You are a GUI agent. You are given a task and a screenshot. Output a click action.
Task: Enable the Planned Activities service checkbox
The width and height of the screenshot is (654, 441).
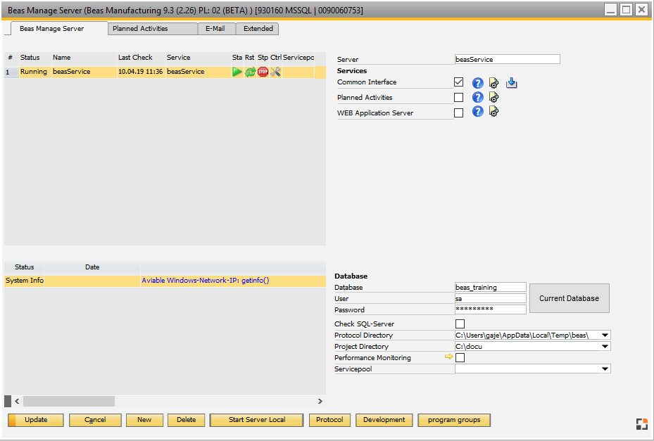[459, 97]
